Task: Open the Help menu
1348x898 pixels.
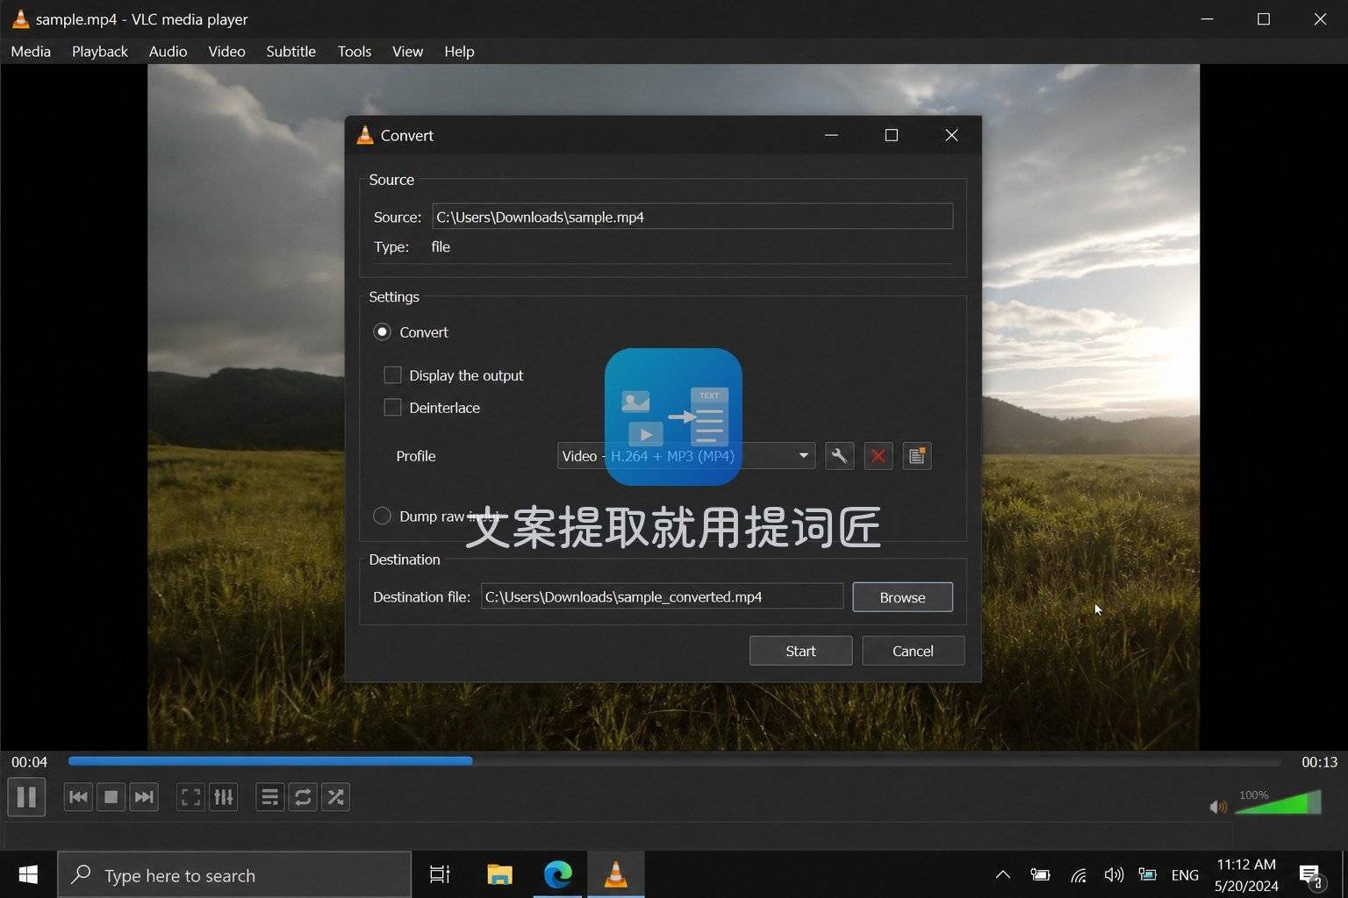Action: click(459, 52)
